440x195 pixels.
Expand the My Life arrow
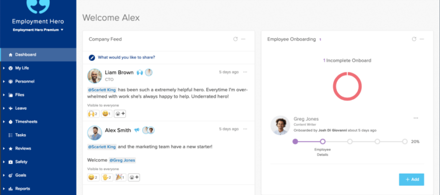4,68
